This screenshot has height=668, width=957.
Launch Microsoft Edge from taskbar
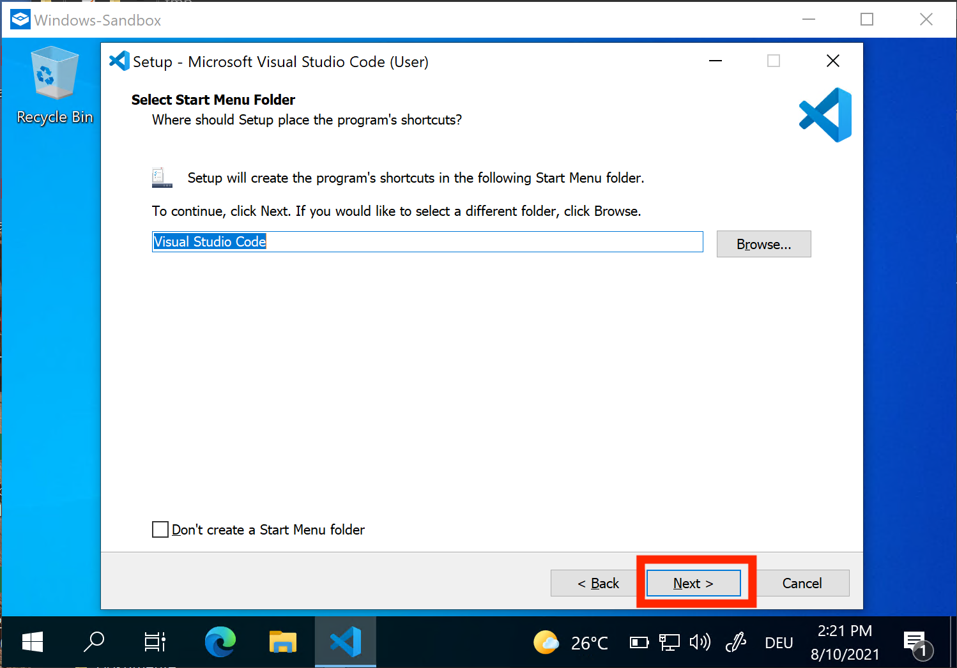(x=220, y=642)
